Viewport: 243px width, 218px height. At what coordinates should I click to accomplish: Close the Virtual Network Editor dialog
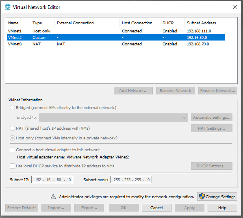coord(235,7)
